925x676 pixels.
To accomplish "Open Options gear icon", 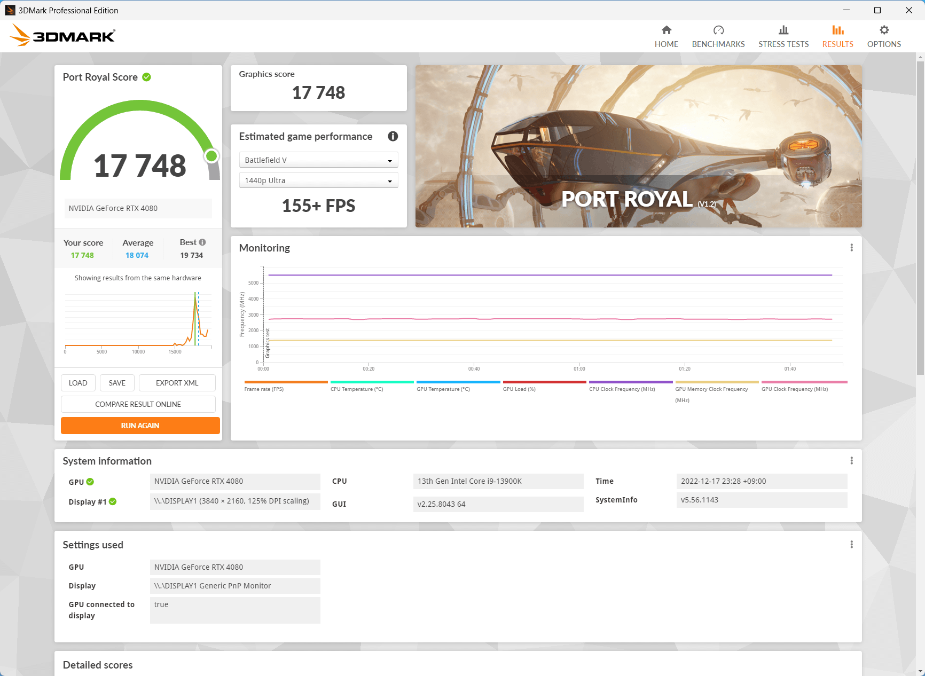I will coord(884,30).
